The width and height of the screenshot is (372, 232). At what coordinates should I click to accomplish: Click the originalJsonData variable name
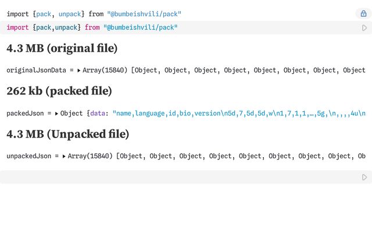click(36, 70)
